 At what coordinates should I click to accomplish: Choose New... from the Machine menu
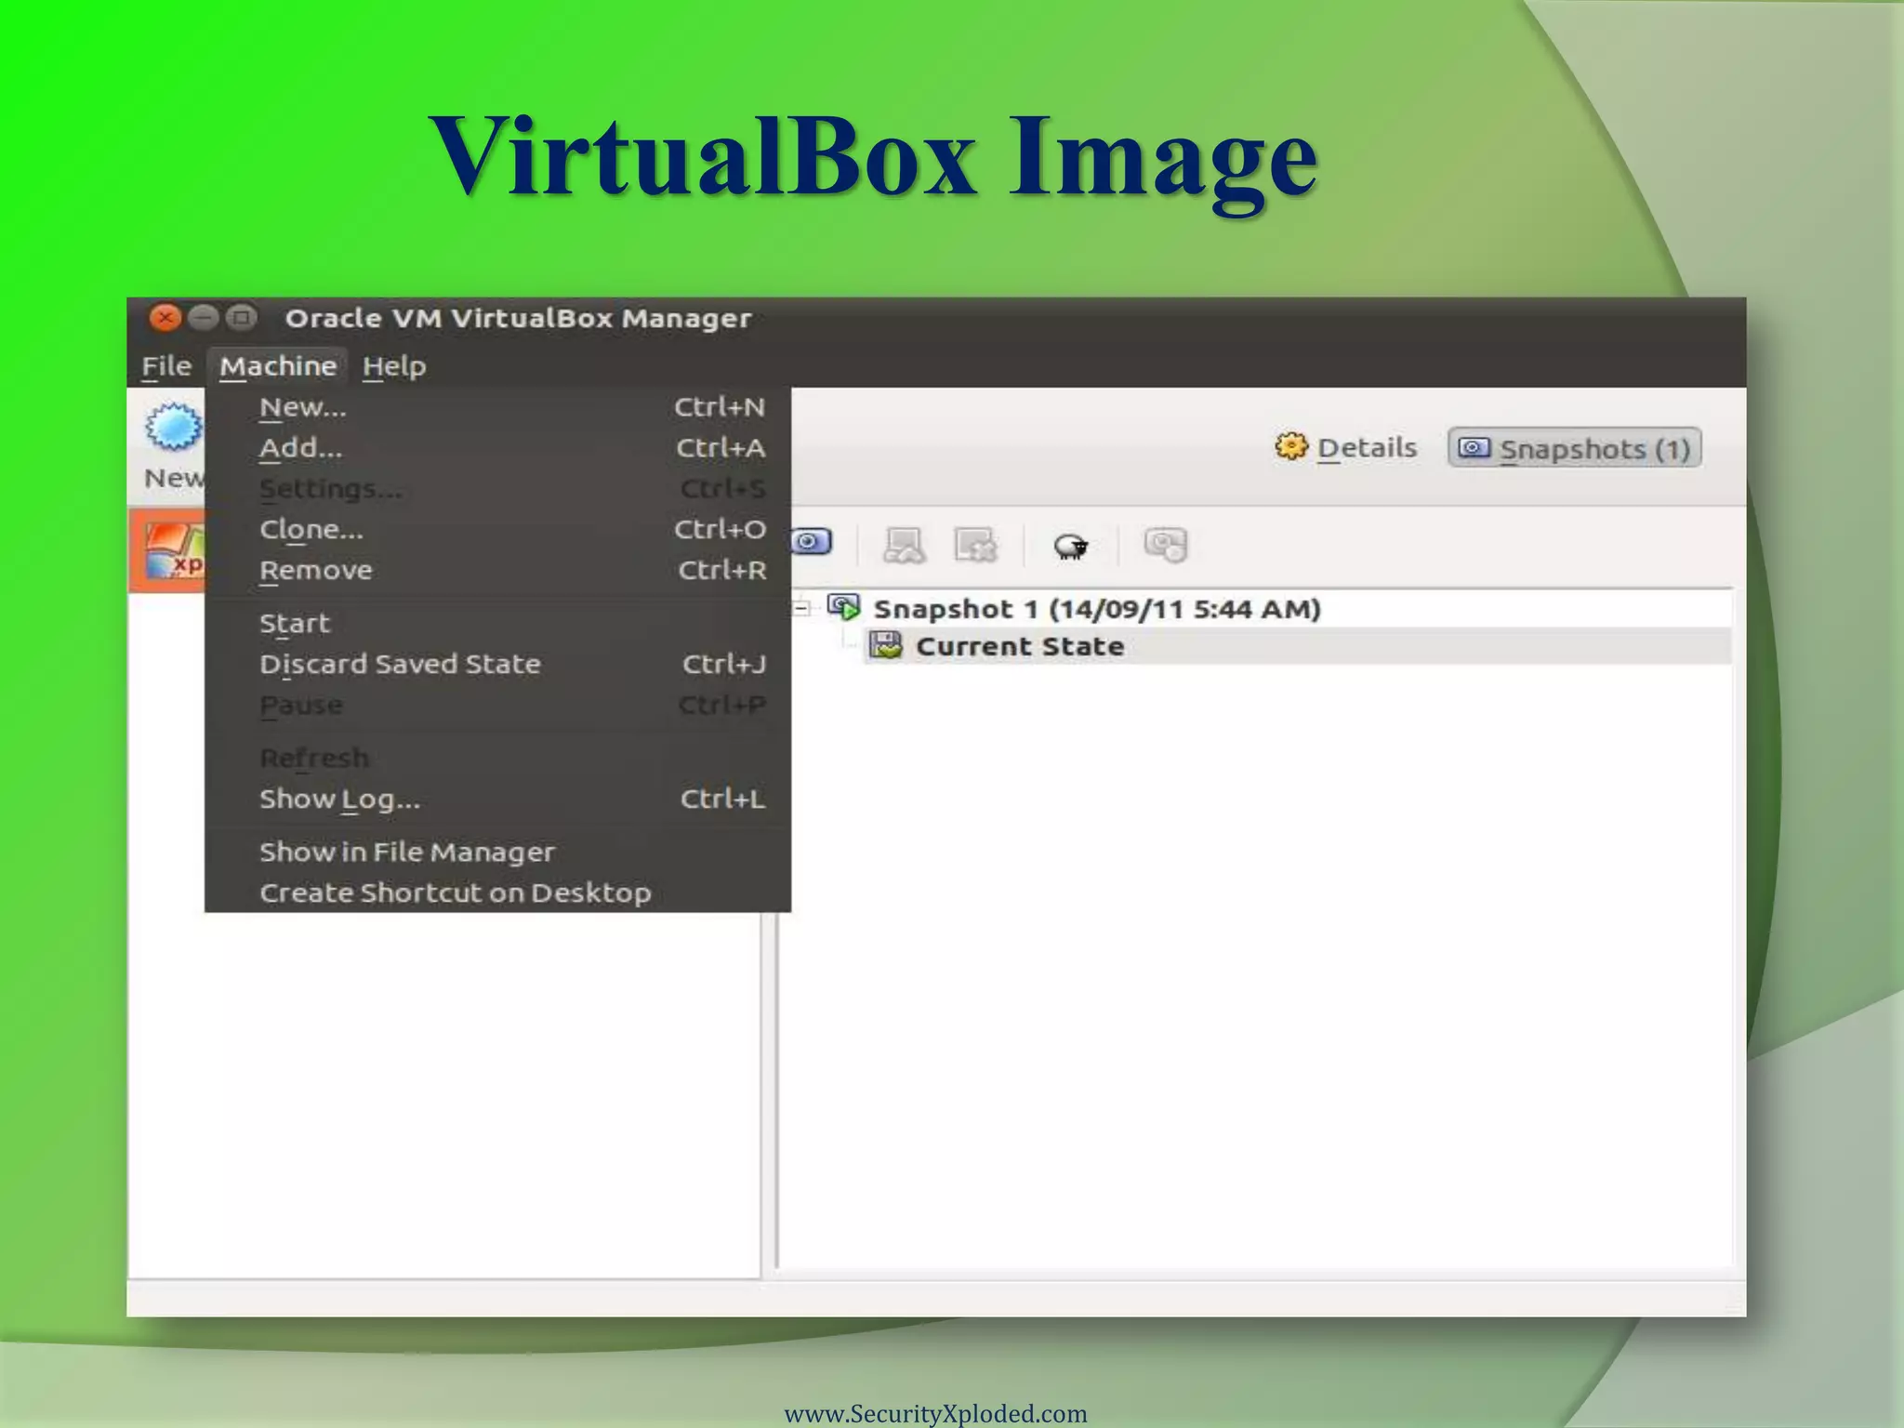[x=498, y=407]
